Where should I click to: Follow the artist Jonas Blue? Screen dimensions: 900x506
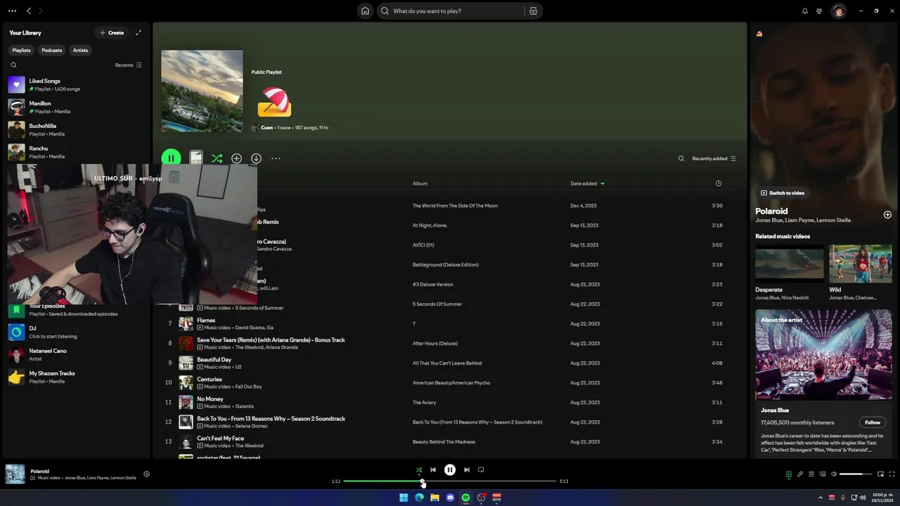coord(873,422)
